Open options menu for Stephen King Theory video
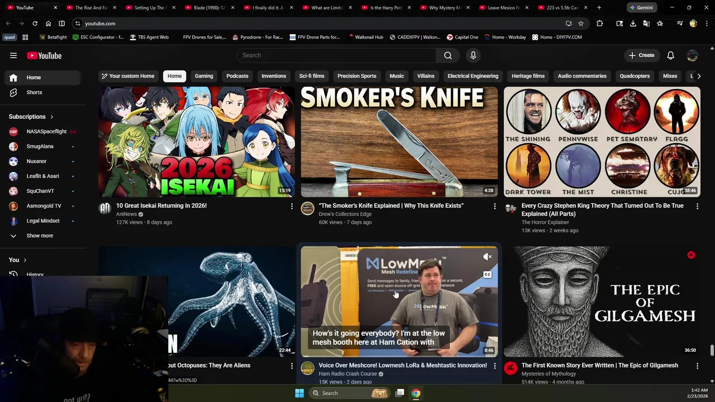 [697, 206]
